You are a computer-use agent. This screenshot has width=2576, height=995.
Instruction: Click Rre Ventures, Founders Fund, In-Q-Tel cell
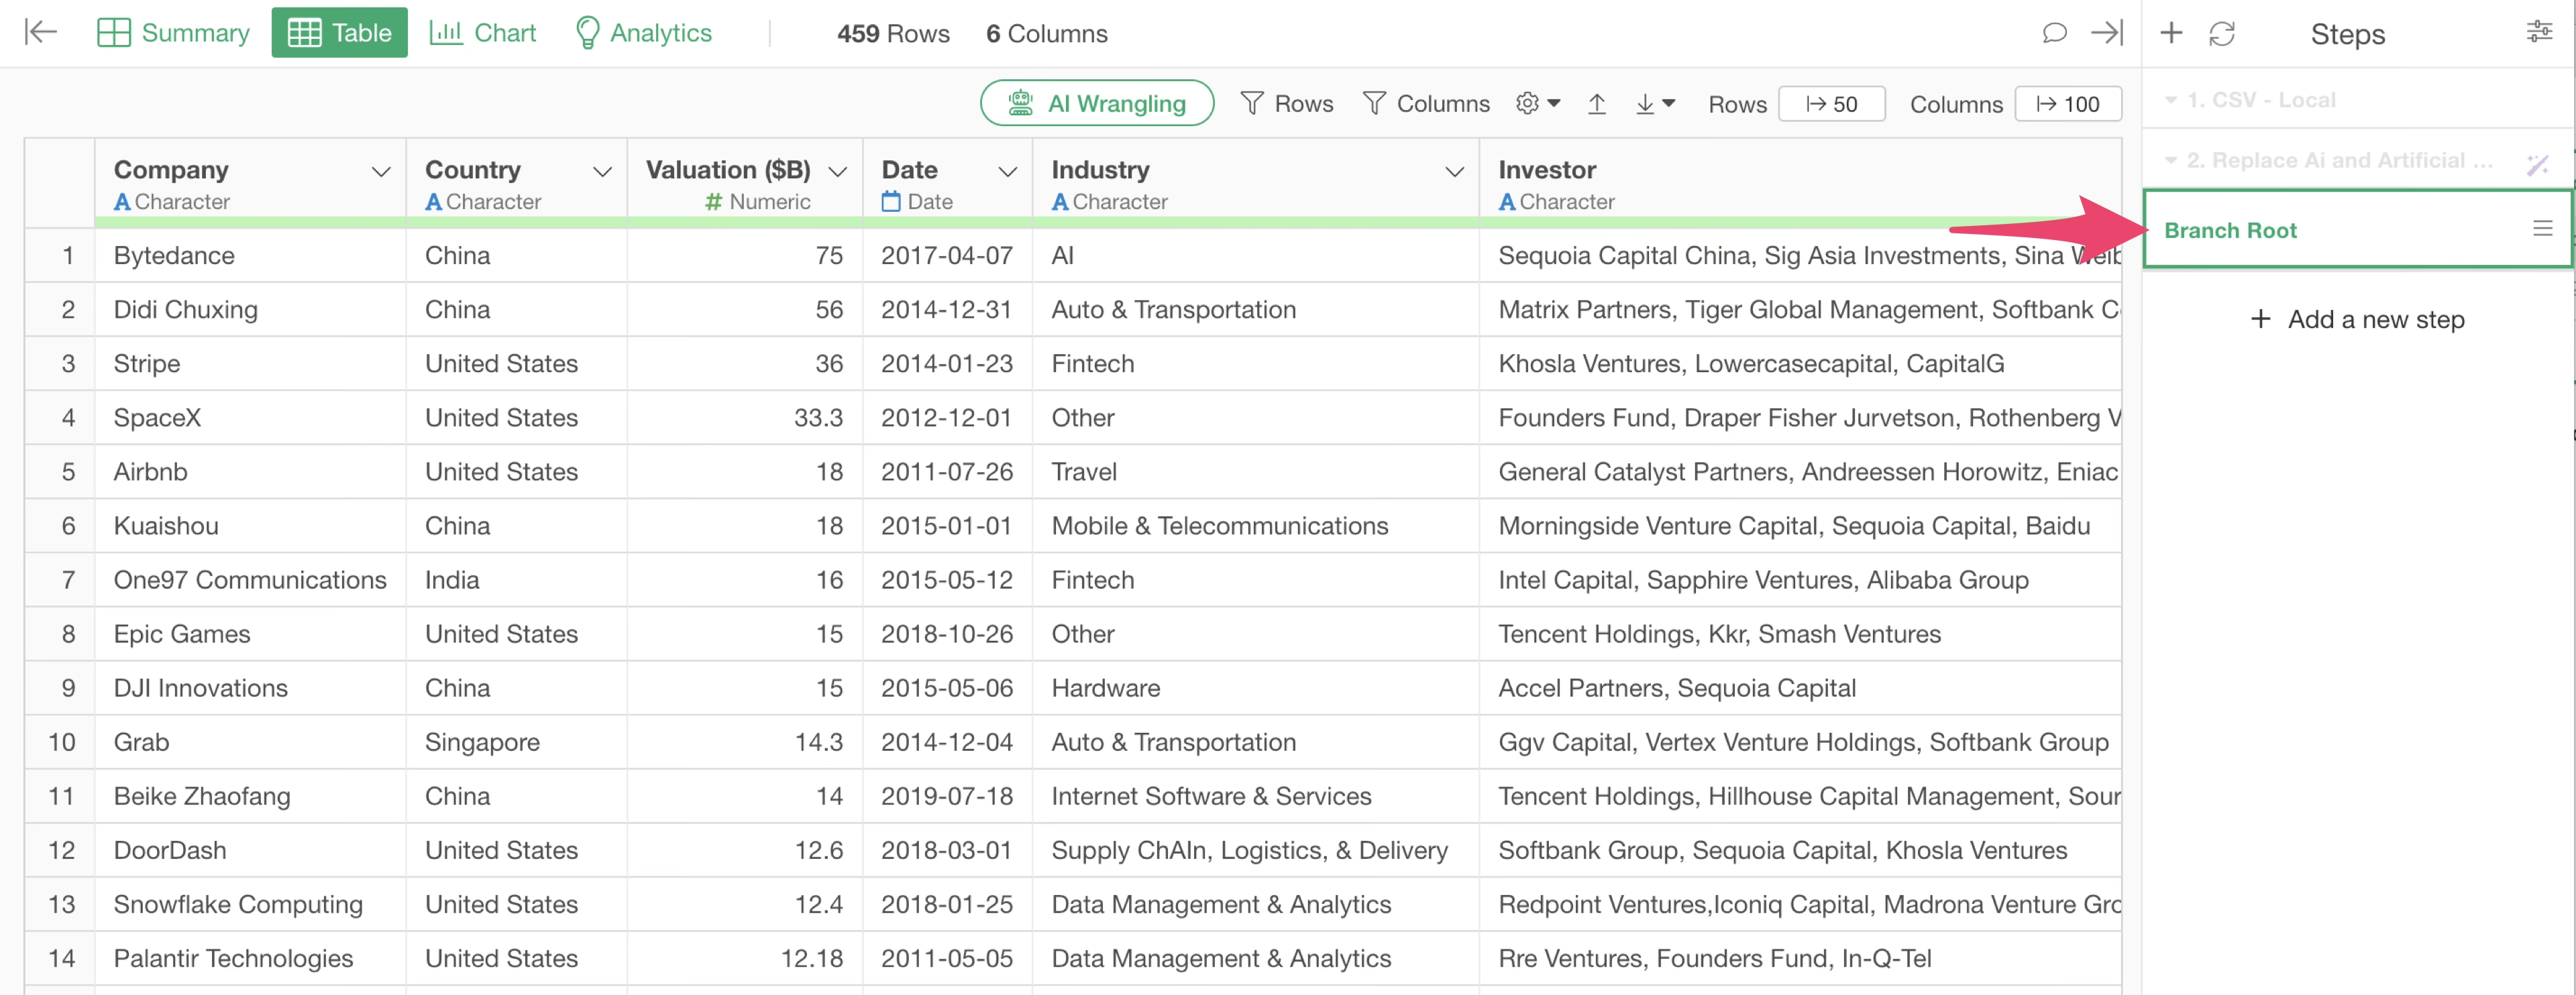(x=1800, y=958)
